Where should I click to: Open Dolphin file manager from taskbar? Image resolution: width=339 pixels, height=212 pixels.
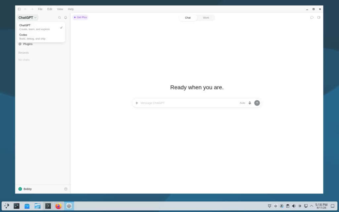pyautogui.click(x=38, y=206)
